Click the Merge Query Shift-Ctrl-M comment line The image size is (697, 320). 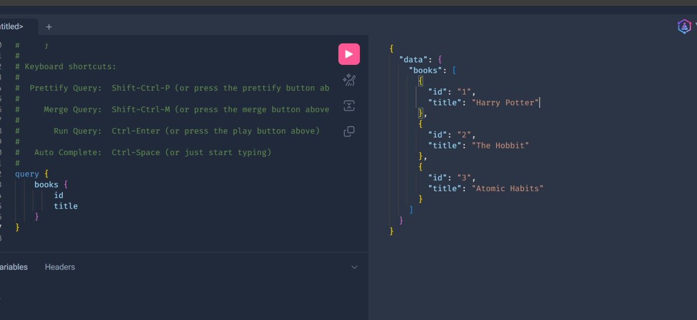(173, 110)
